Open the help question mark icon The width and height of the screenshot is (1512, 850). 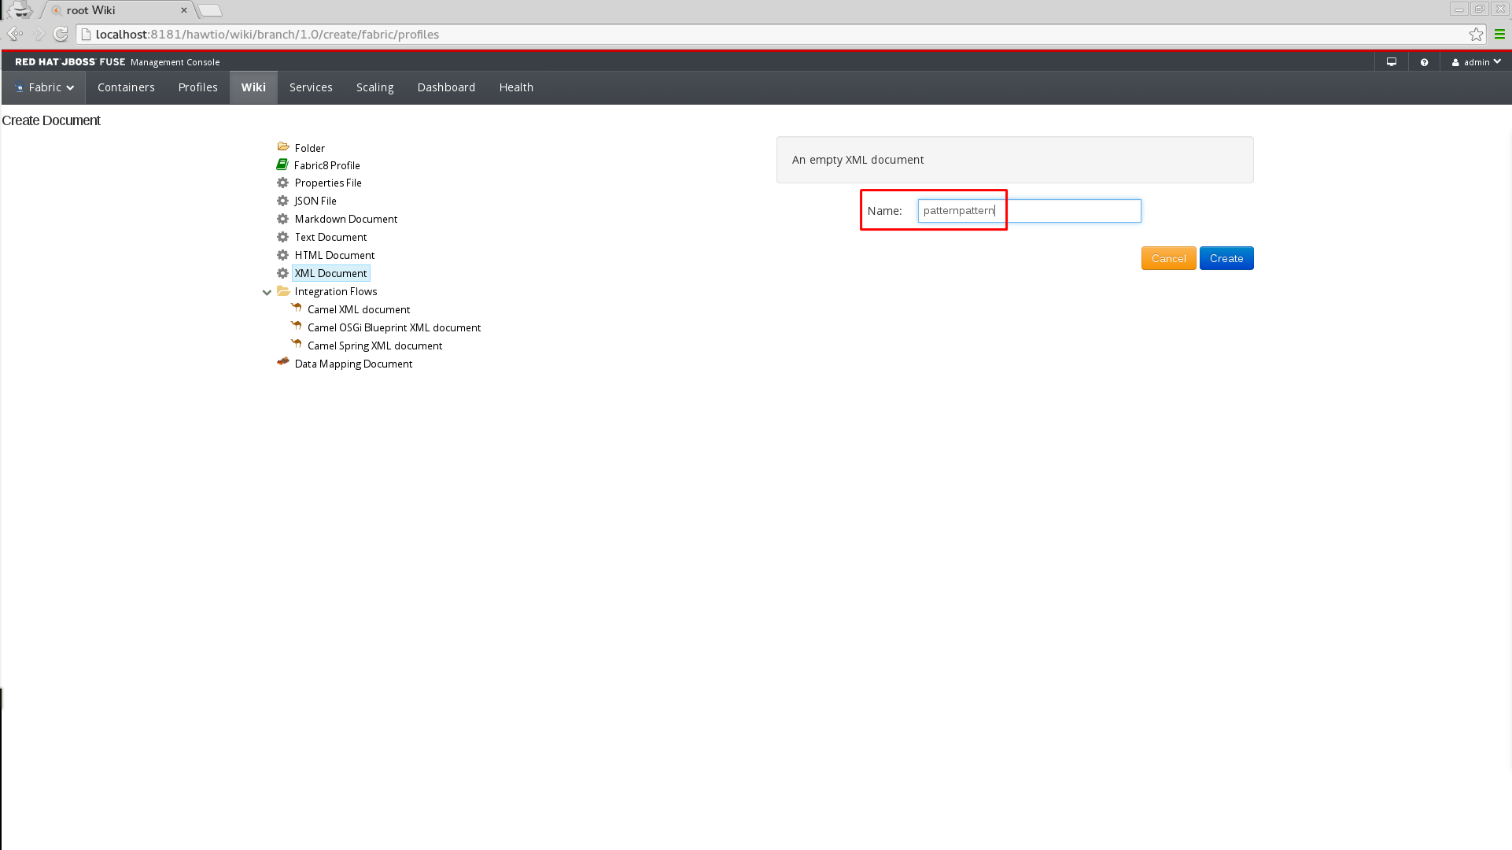point(1424,62)
